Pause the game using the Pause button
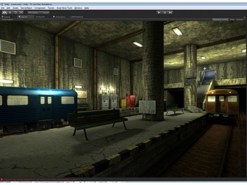Image resolution: width=247 pixels, height=185 pixels. tap(165, 12)
